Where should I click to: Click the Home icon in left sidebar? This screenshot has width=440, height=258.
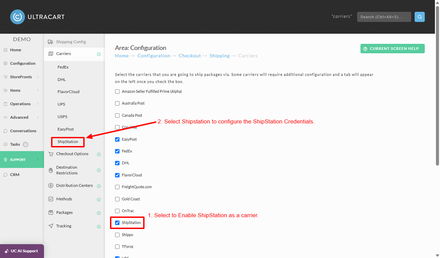5,50
